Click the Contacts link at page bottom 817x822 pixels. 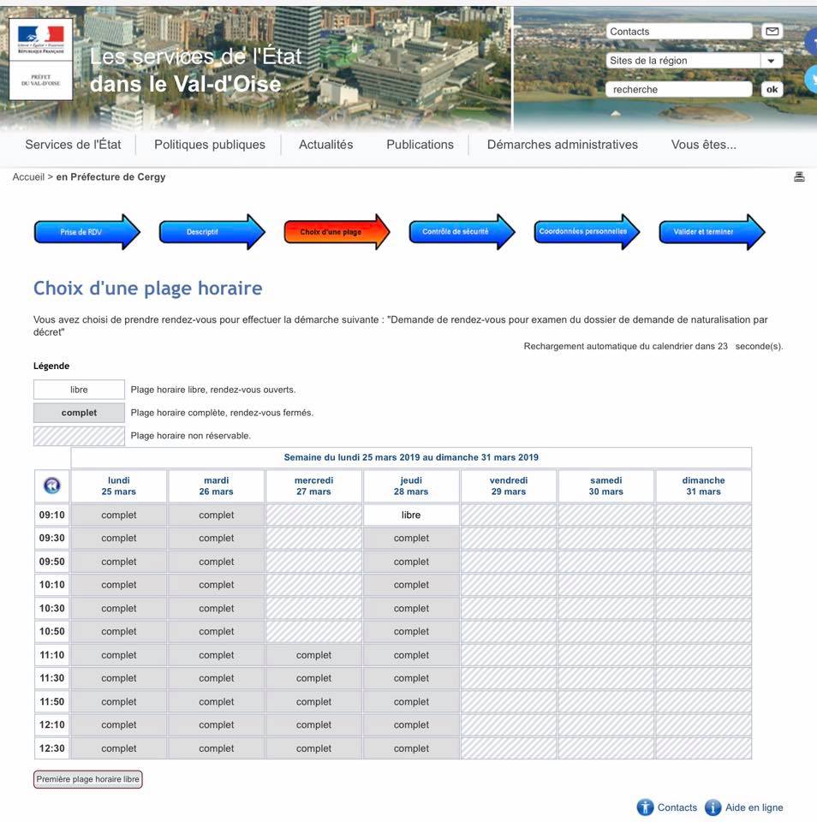(x=677, y=807)
